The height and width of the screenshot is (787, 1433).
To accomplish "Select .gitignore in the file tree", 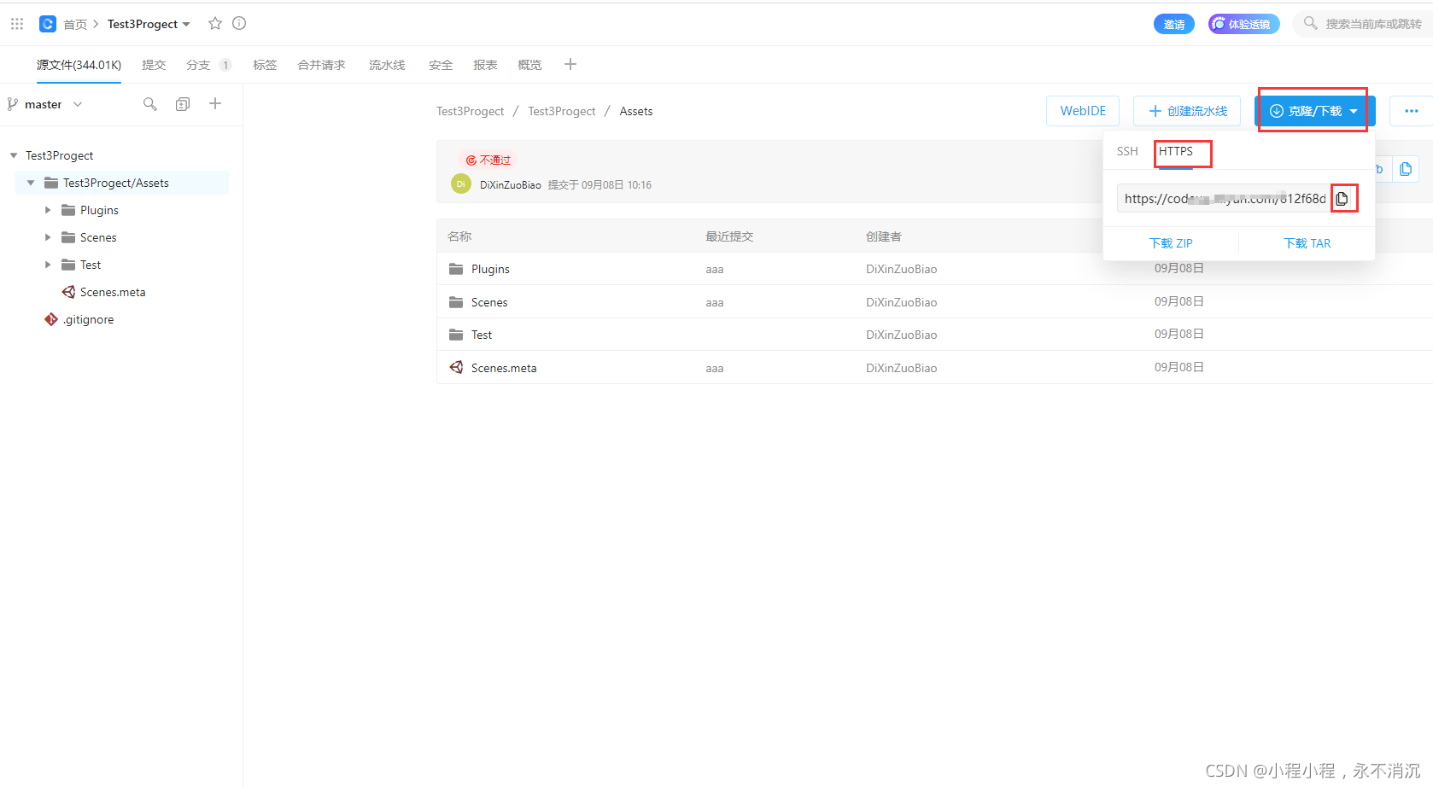I will coord(88,319).
